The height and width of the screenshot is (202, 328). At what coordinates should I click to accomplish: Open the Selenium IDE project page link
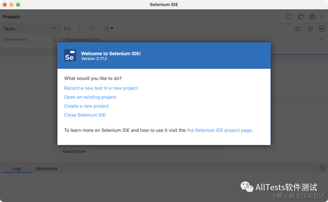pyautogui.click(x=219, y=130)
